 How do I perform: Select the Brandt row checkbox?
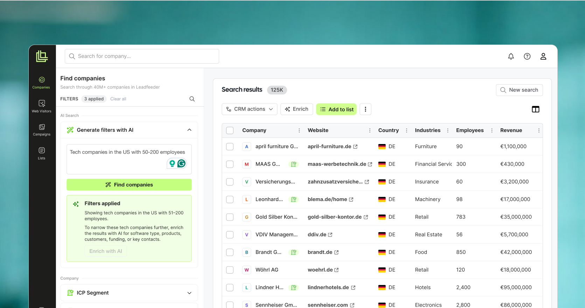(230, 252)
